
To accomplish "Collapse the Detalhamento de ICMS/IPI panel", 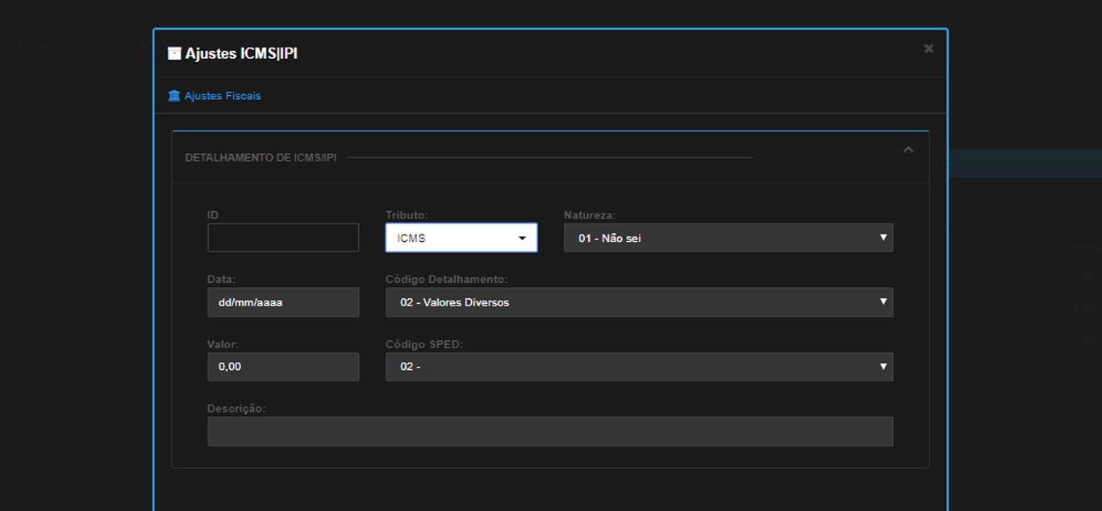I will point(908,150).
